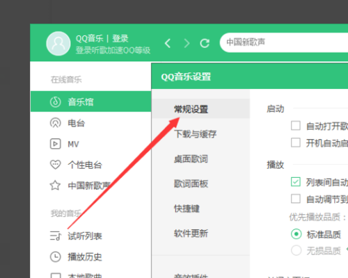The image size is (348, 278).
Task: Click the 个性电台 heart icon
Action: [x=56, y=165]
